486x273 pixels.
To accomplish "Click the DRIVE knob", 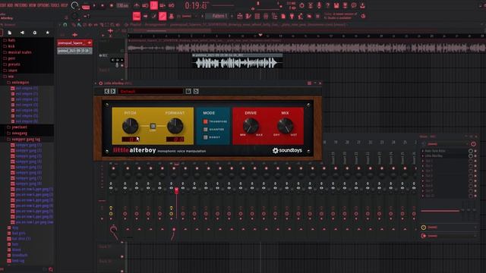I will [x=251, y=126].
